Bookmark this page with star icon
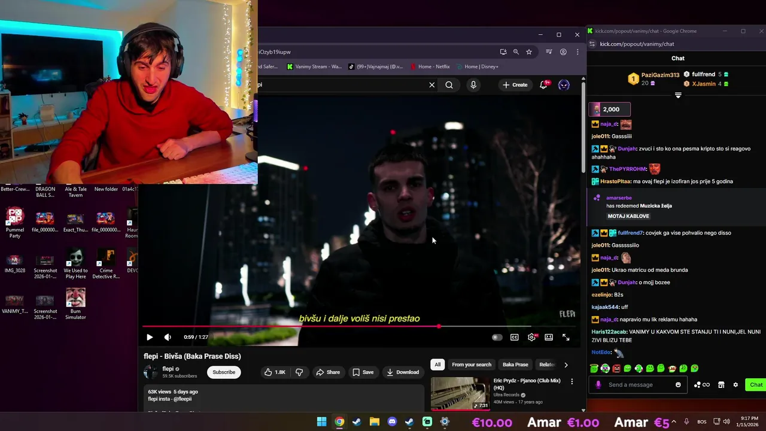Viewport: 766px width, 431px height. 529,52
